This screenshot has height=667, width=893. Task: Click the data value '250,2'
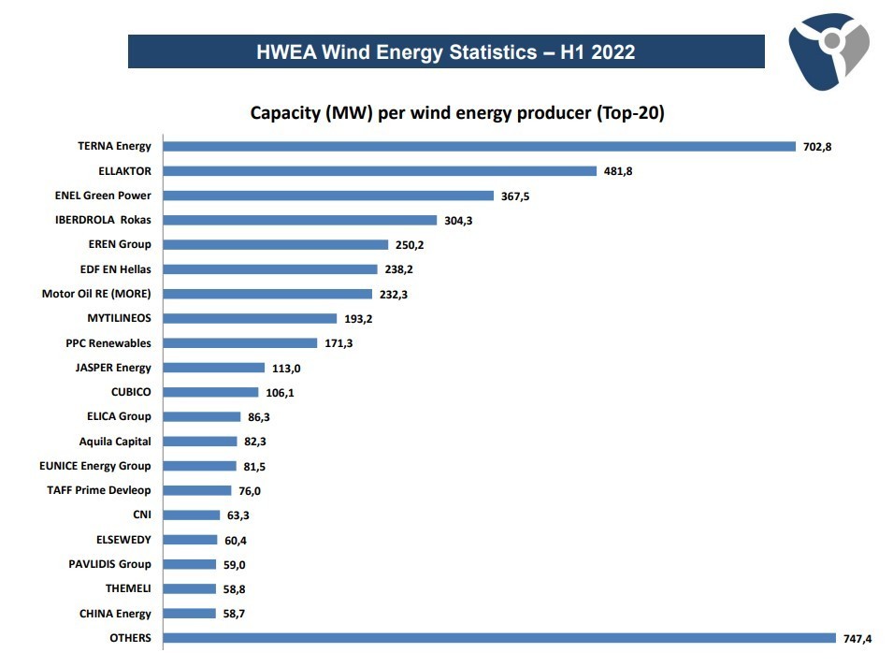point(410,245)
